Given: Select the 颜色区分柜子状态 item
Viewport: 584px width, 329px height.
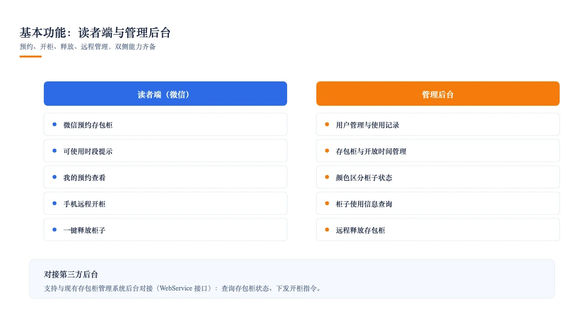Looking at the screenshot, I should 438,177.
